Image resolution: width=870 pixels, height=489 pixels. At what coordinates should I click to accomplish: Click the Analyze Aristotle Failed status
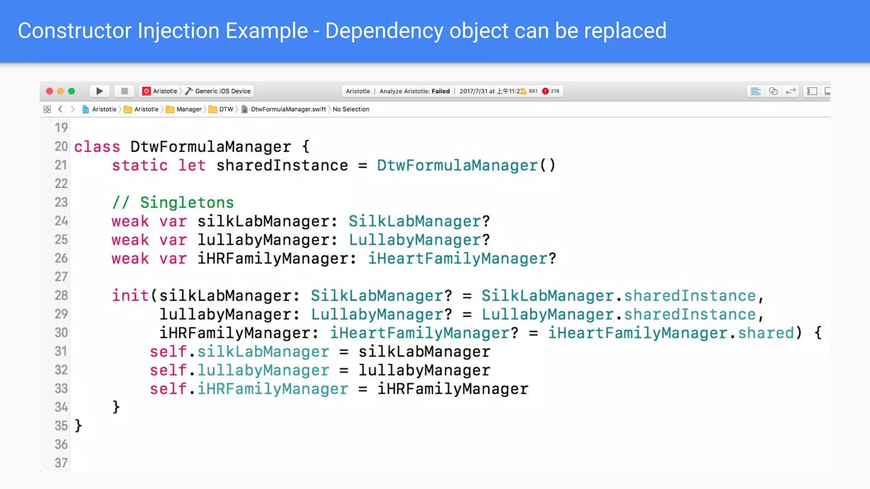point(414,91)
